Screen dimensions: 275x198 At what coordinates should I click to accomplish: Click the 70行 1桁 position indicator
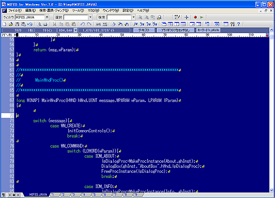[19, 30]
